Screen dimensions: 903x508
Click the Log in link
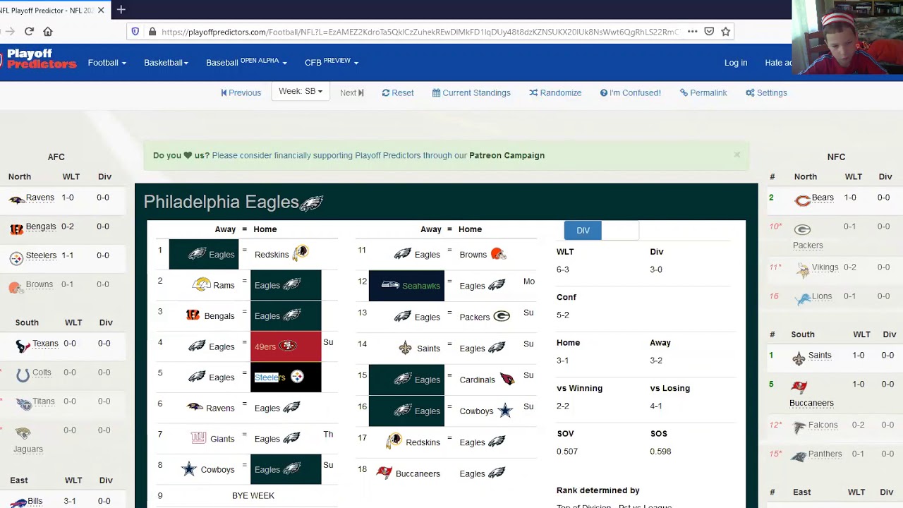pos(736,63)
